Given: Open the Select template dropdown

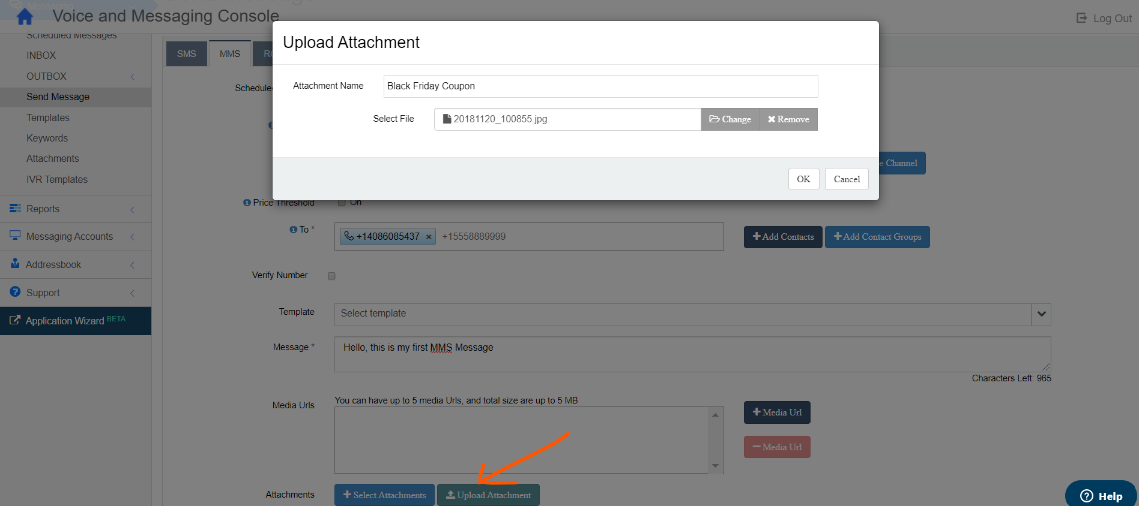Looking at the screenshot, I should pos(1041,314).
